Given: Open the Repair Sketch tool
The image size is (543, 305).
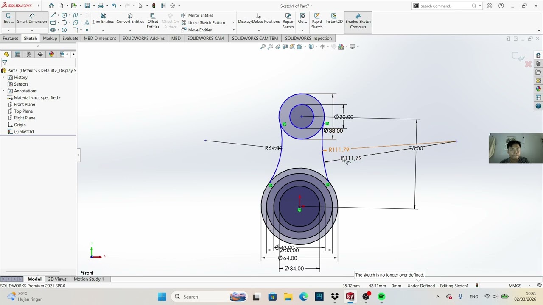Looking at the screenshot, I should [x=288, y=21].
